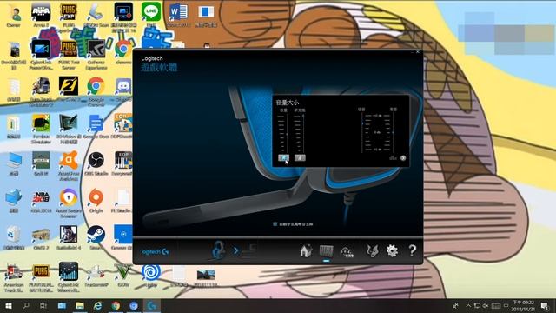Viewport: 556px width, 313px height.
Task: Open the Avast Free Antivirus shortcut
Action: pyautogui.click(x=69, y=165)
